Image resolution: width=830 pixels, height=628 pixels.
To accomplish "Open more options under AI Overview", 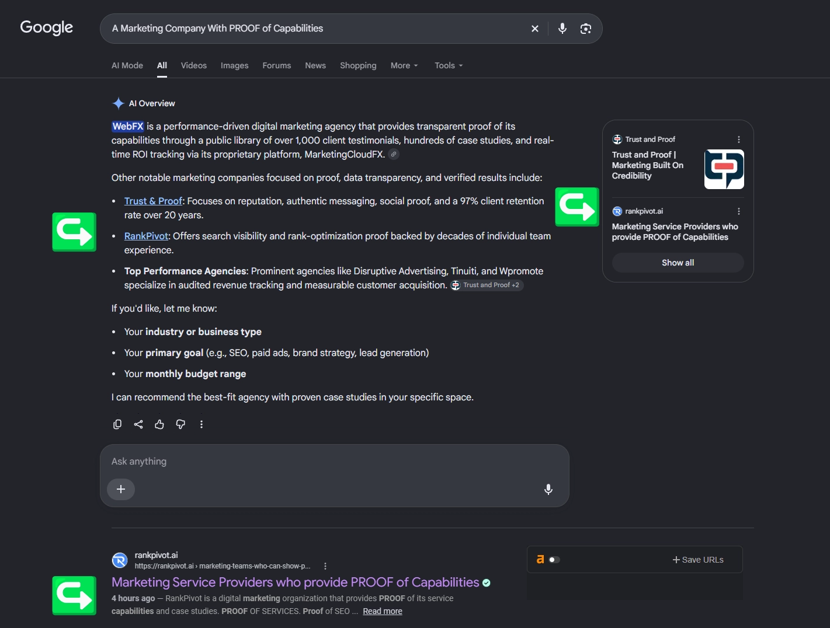I will point(202,424).
